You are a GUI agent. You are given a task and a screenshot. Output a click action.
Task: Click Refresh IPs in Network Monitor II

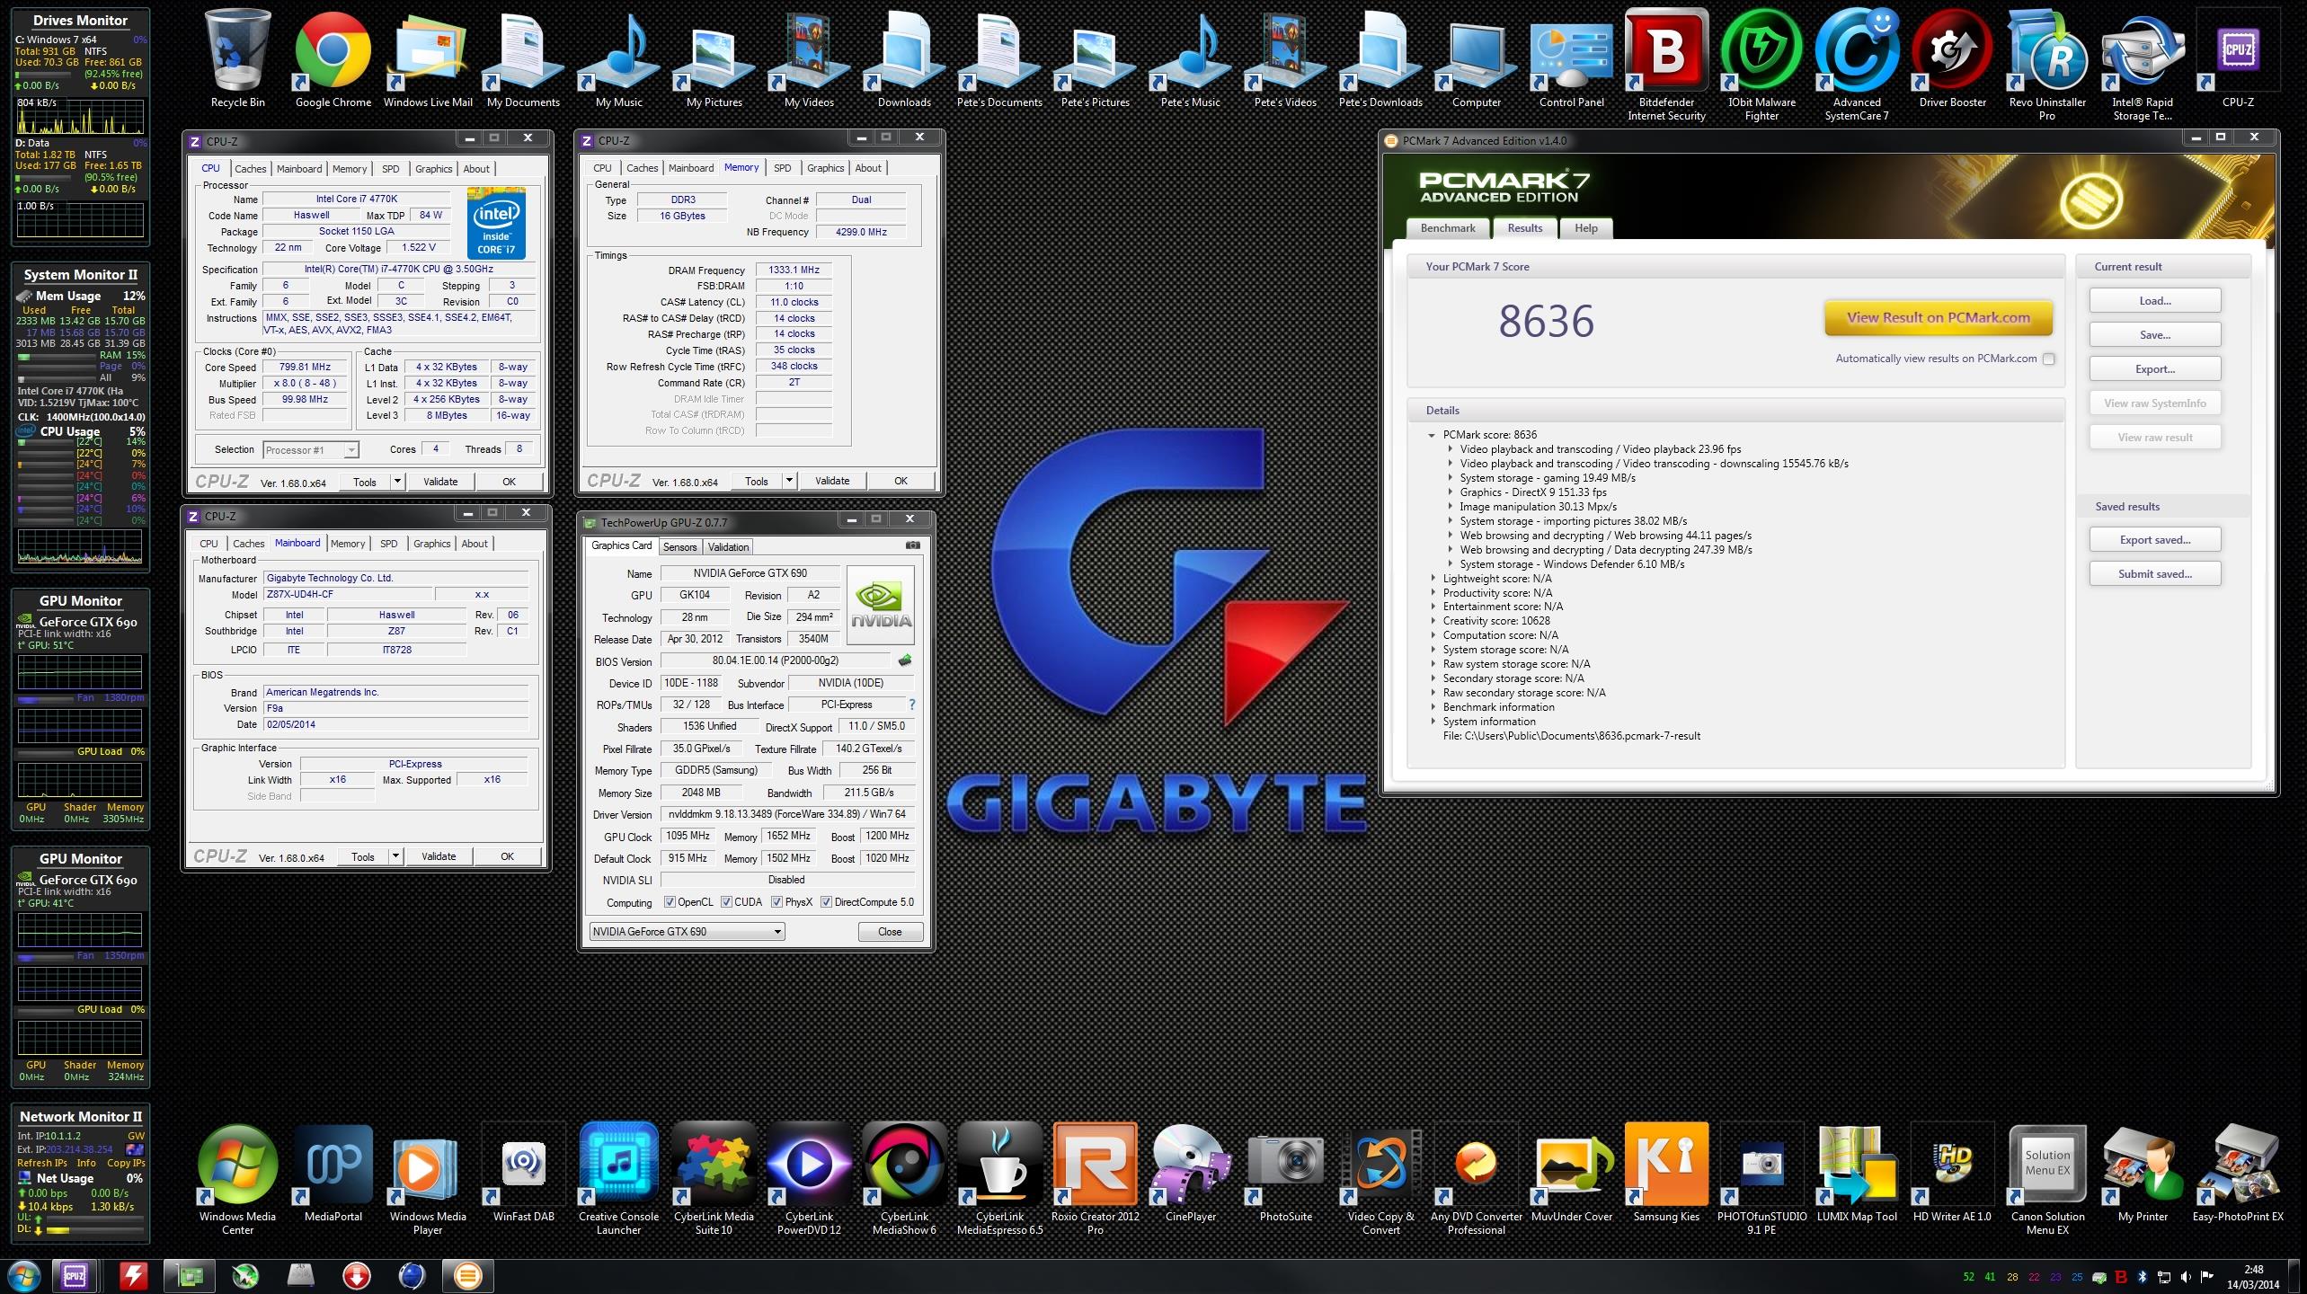[x=42, y=1163]
